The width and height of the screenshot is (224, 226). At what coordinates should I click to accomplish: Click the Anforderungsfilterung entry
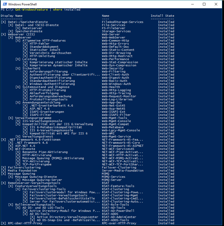pos(49,71)
